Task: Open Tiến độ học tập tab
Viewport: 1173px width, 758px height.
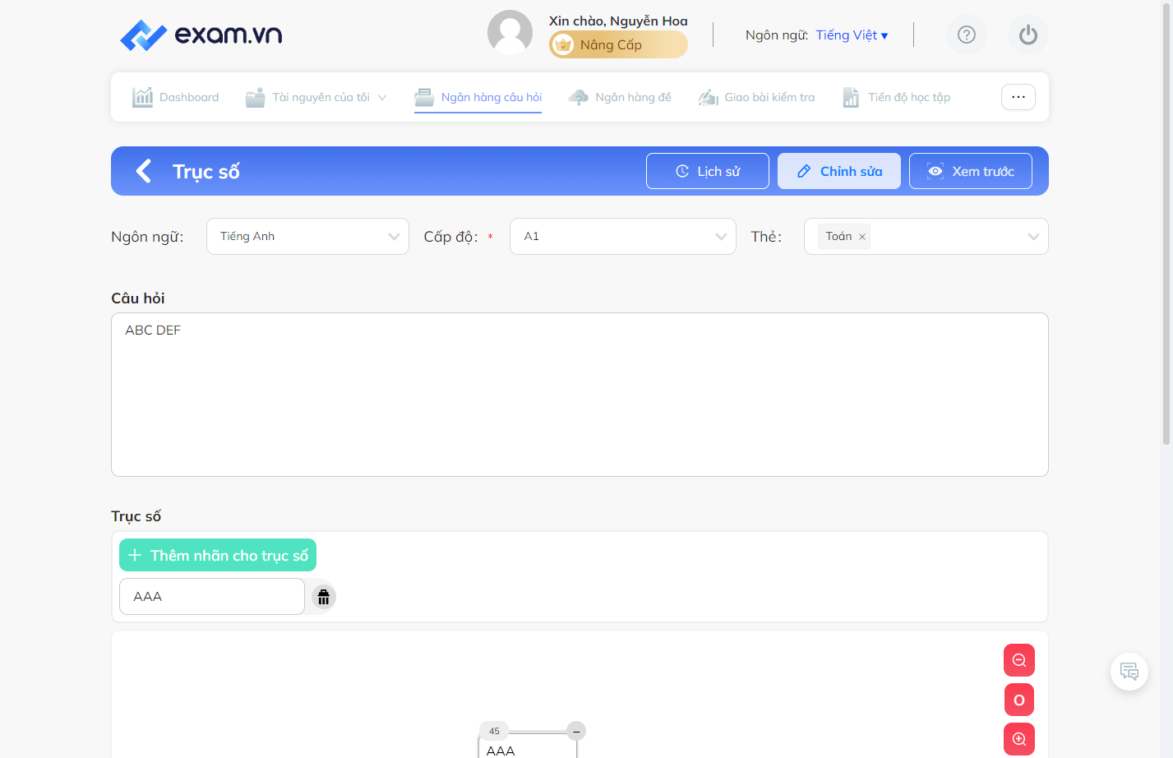Action: [896, 97]
